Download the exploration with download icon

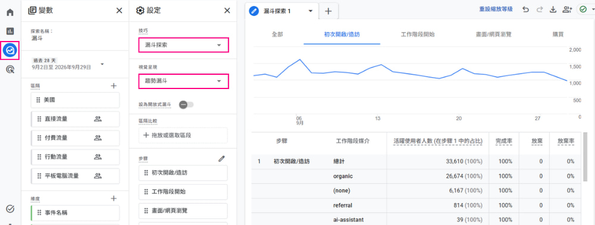point(553,10)
